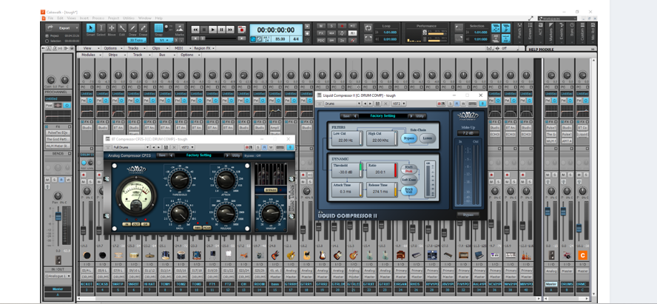Open the Export button
657x304 pixels.
62,28
